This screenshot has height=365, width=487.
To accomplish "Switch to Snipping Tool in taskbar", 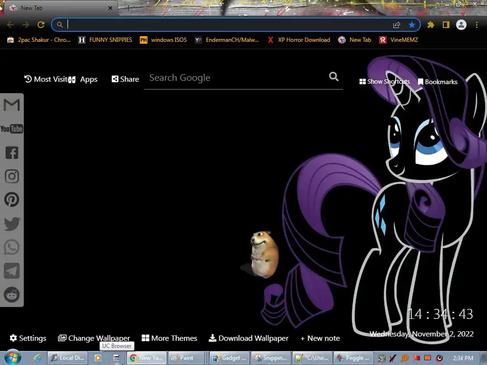I will 271,358.
